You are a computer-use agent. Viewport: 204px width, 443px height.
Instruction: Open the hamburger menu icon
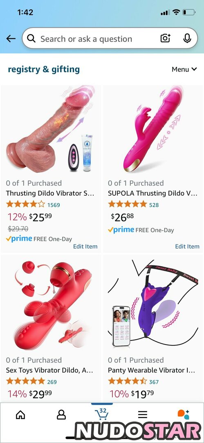(143, 414)
